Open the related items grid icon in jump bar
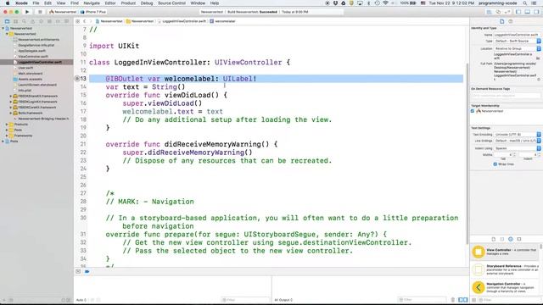543x305 pixels. click(77, 21)
